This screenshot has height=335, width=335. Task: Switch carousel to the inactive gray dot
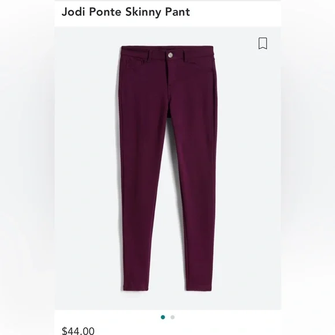pos(173,317)
